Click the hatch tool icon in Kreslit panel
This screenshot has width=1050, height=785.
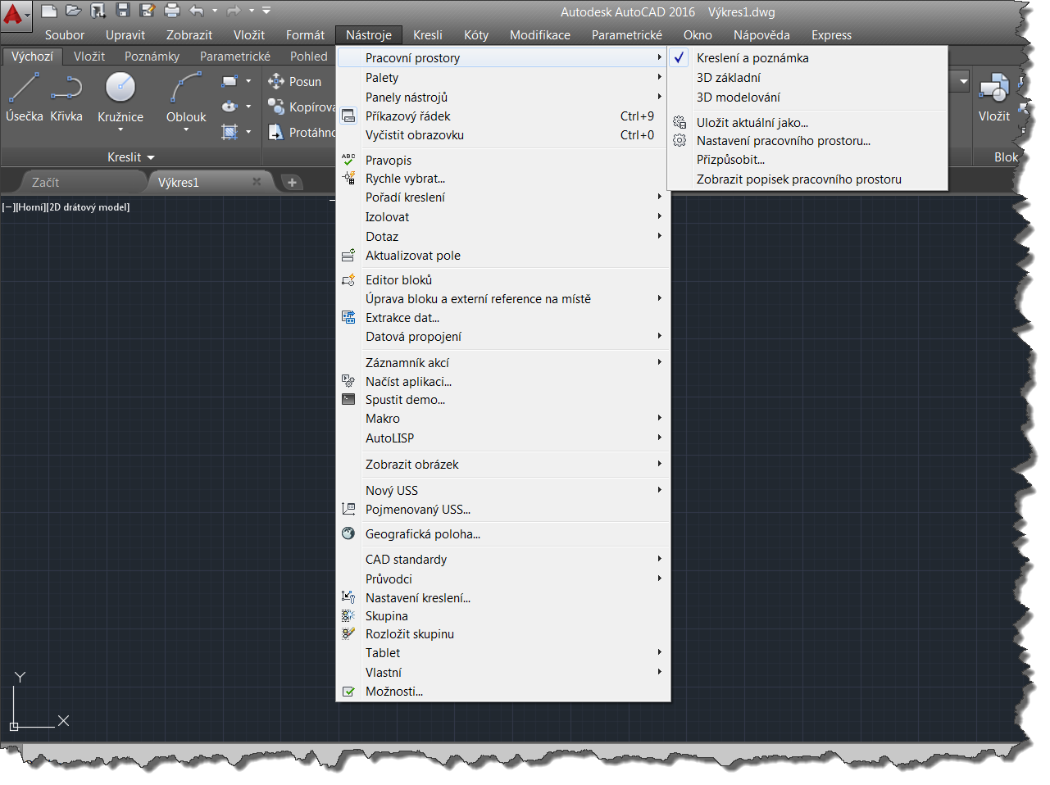click(230, 132)
